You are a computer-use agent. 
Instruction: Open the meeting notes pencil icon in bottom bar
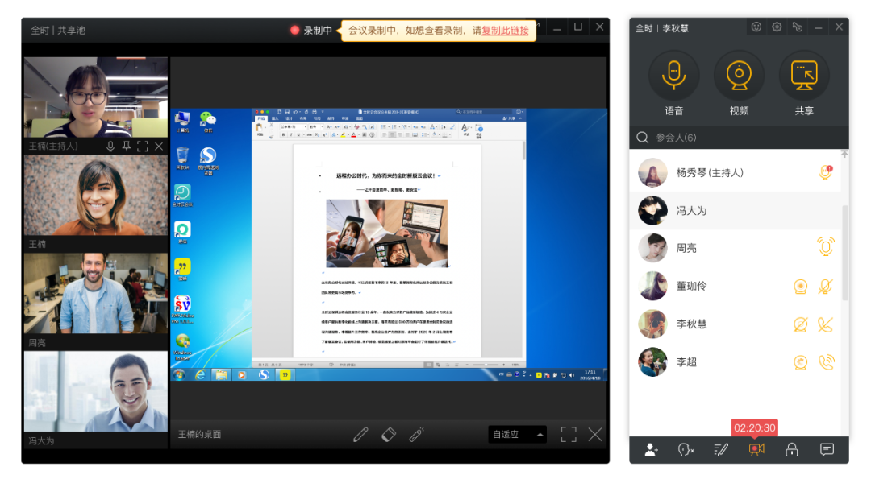721,450
